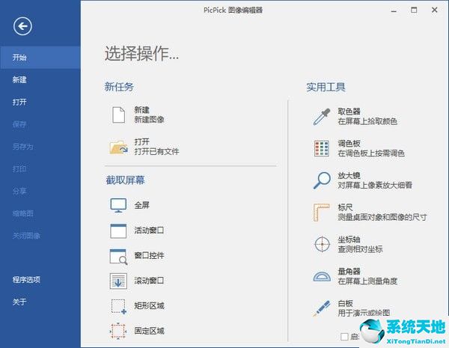Click 对屏幕上像素放大细看 description text
Viewport: 449px width, 348px height.
[375, 186]
